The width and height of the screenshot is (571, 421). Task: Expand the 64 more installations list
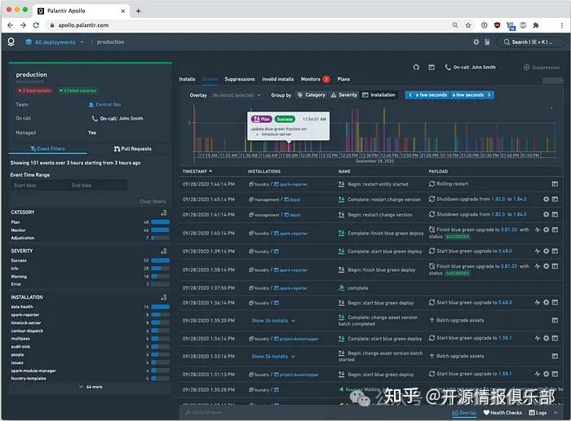[91, 387]
